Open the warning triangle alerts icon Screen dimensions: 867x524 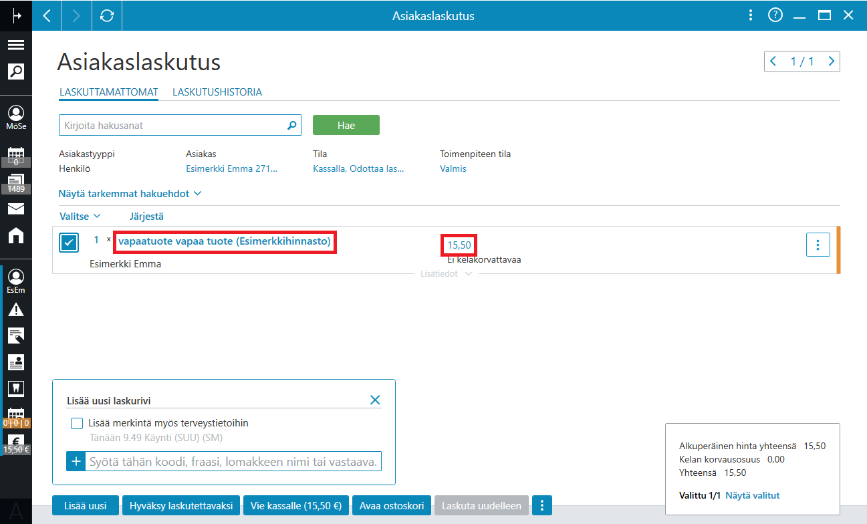(x=16, y=309)
